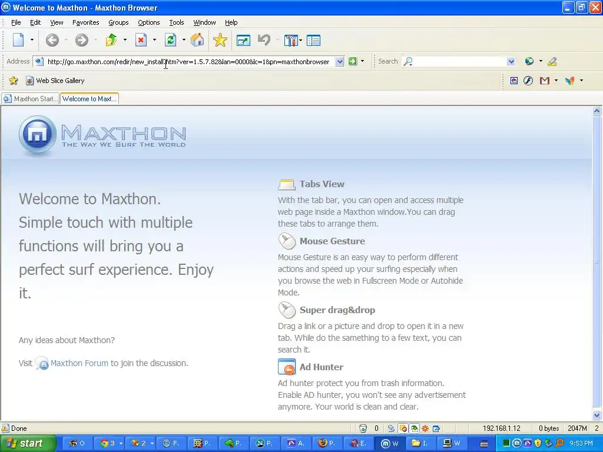Image resolution: width=603 pixels, height=452 pixels.
Task: Click the highlighter pen icon near search
Action: click(x=552, y=61)
